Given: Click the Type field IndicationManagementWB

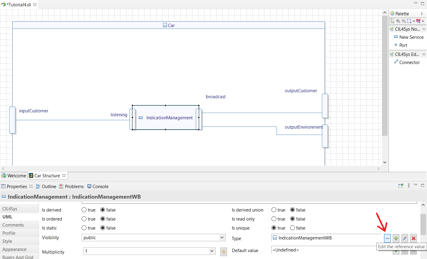Looking at the screenshot, I should [327, 238].
